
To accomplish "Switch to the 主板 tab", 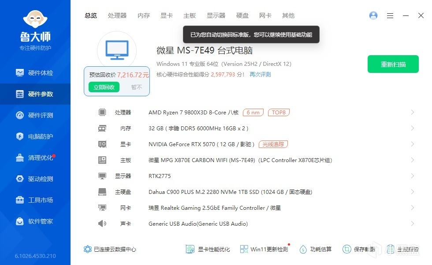I will (x=190, y=15).
